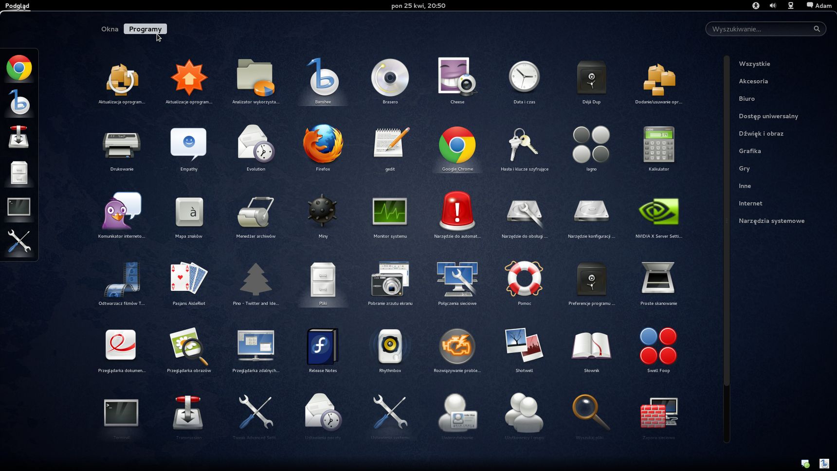Filter by Inne category
Viewport: 837px width, 471px height.
[745, 186]
